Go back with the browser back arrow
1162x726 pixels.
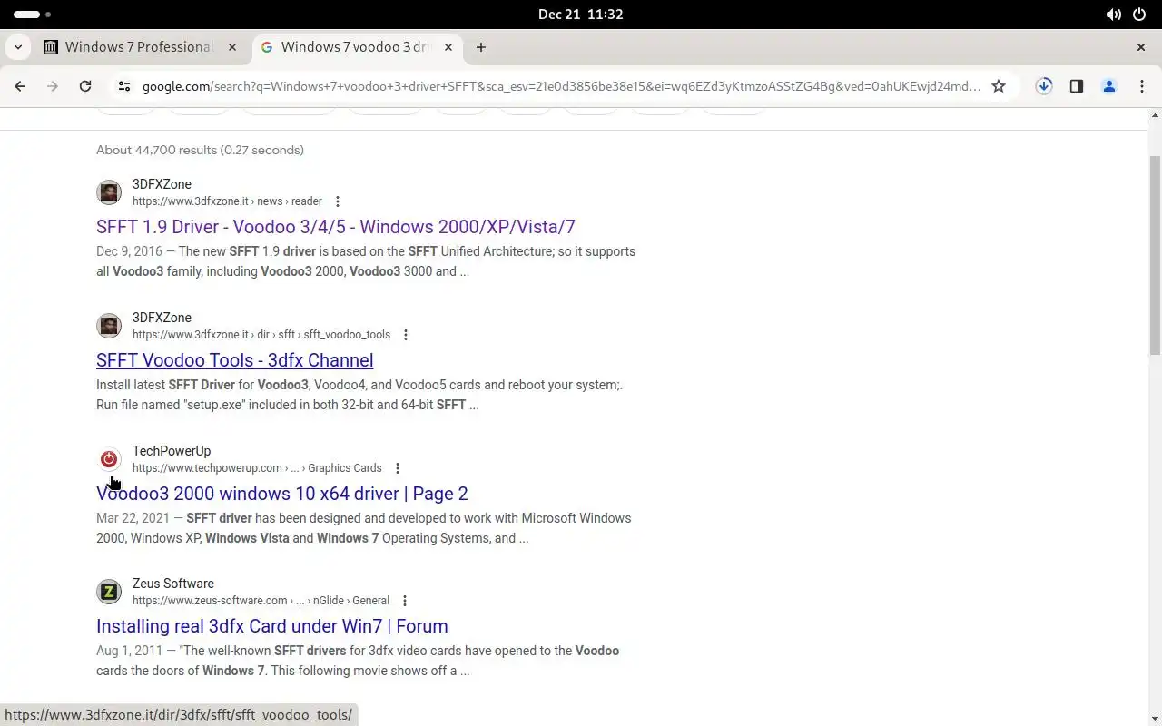click(20, 86)
